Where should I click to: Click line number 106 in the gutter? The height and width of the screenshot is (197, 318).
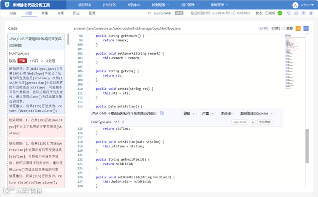click(80, 71)
